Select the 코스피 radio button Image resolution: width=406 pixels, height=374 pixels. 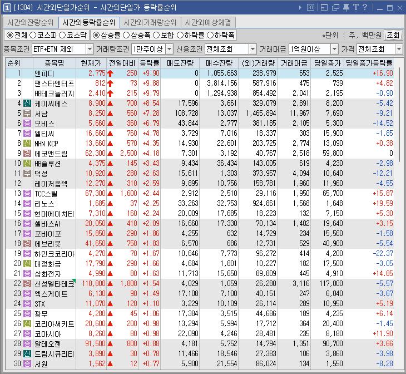[x=33, y=35]
